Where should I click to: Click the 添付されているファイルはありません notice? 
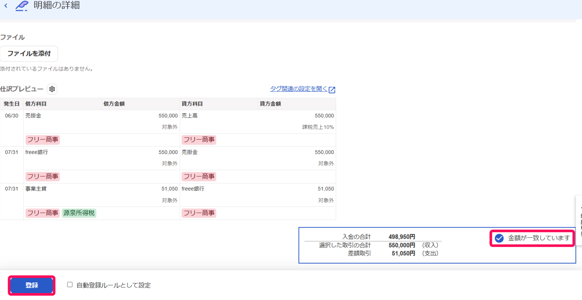pos(46,69)
